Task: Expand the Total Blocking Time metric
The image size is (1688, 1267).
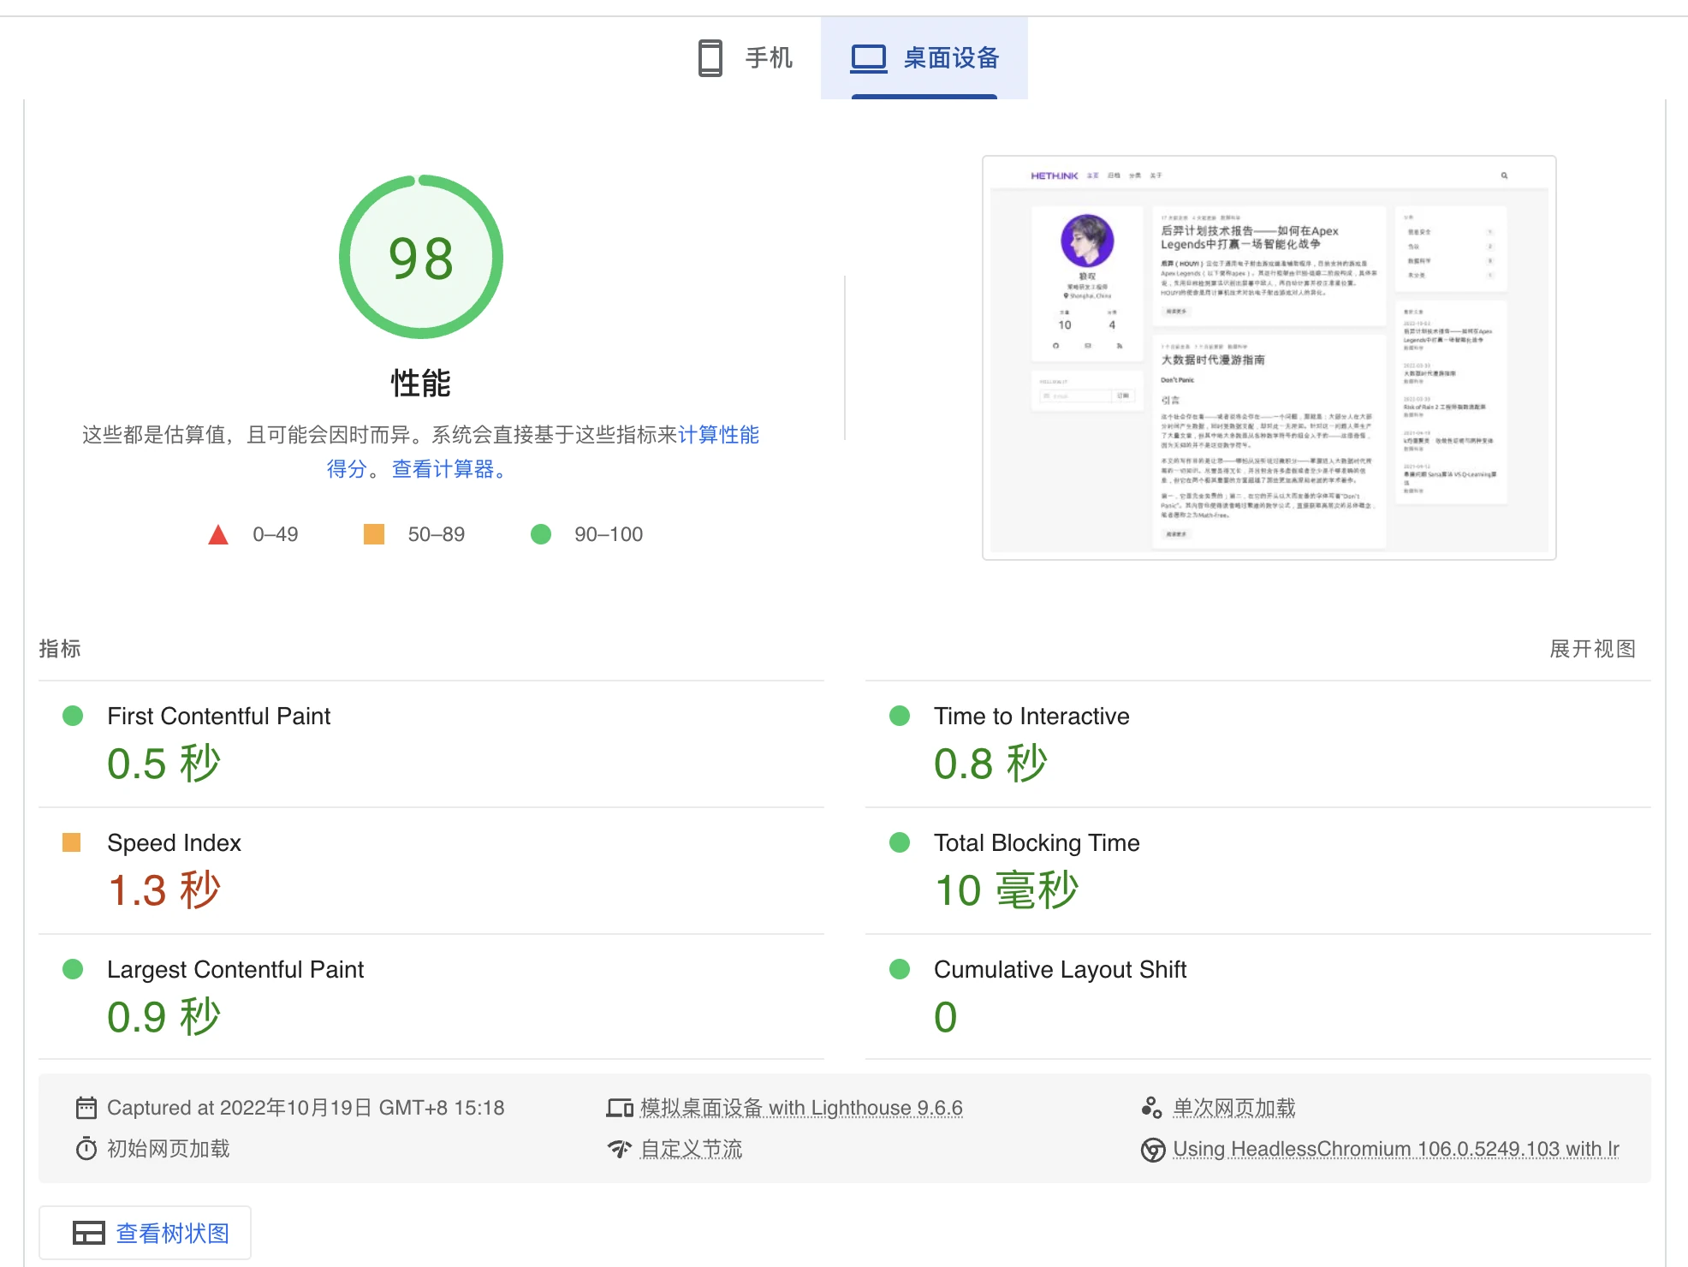Action: click(x=1036, y=843)
